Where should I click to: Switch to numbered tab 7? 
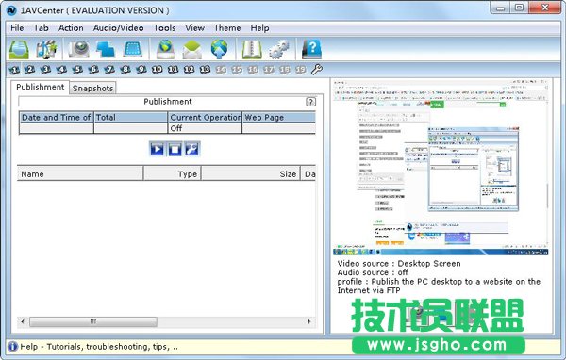pos(109,70)
